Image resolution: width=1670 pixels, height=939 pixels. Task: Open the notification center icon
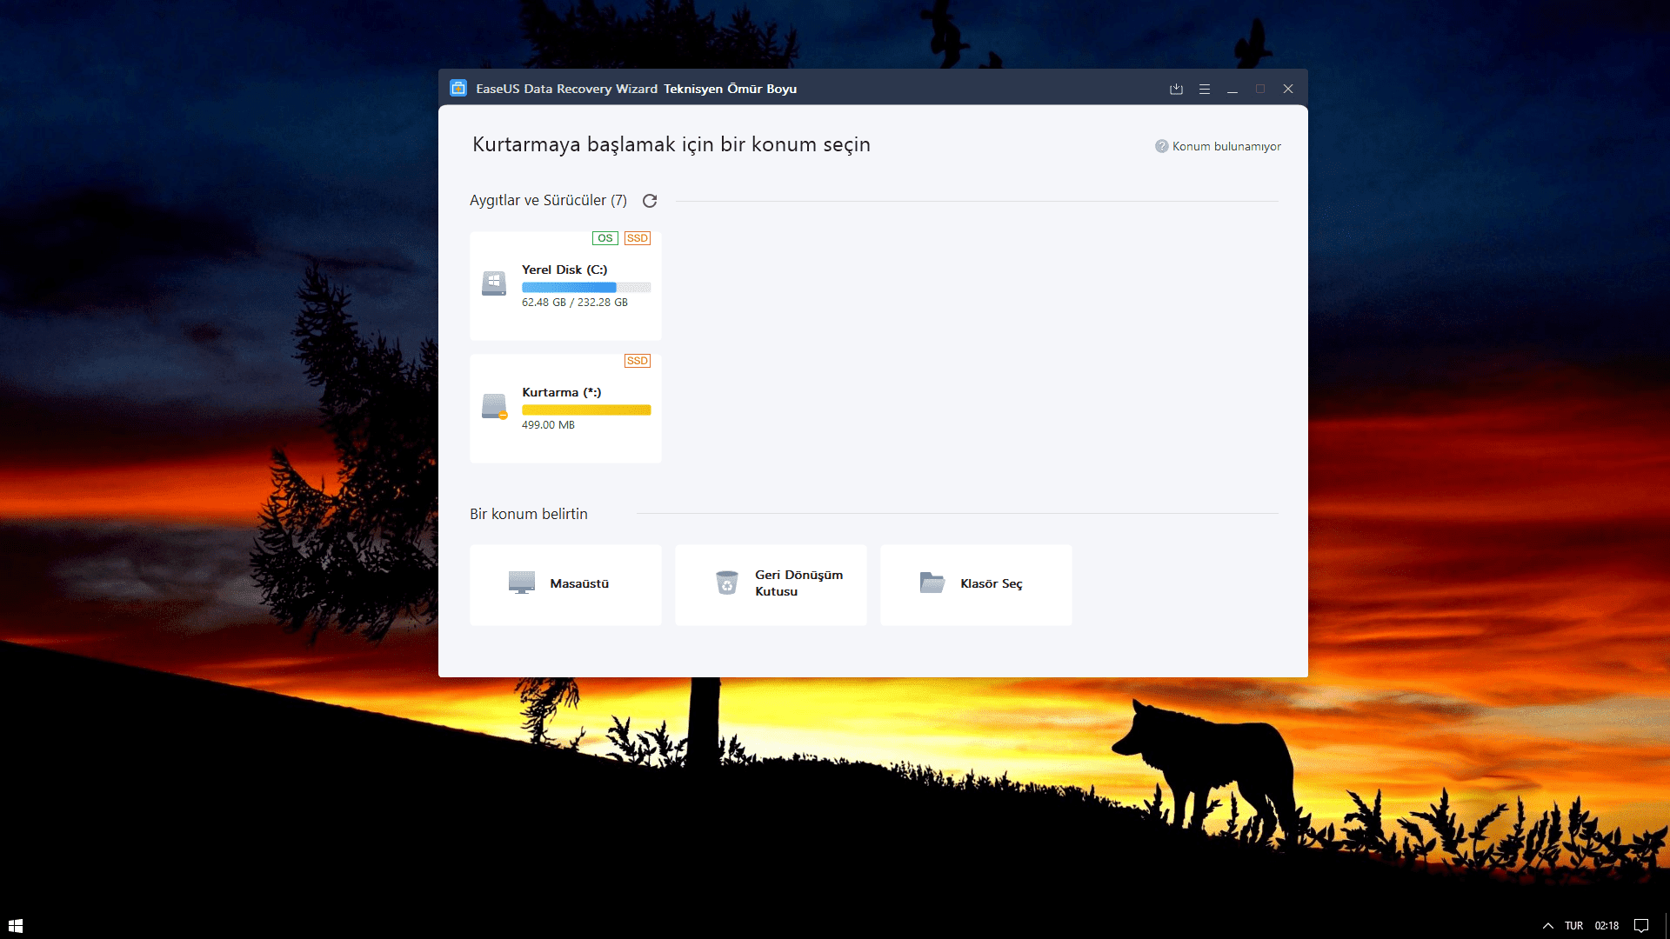point(1641,925)
